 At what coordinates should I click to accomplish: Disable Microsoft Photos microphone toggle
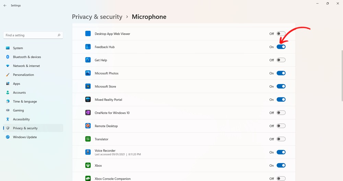281,73
